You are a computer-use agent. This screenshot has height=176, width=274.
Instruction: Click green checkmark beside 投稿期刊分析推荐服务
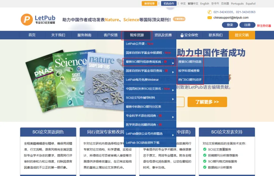[x=205, y=155]
